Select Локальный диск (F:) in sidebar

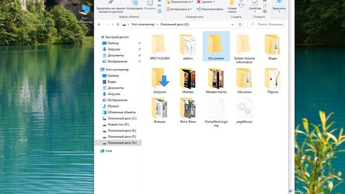pos(122,136)
